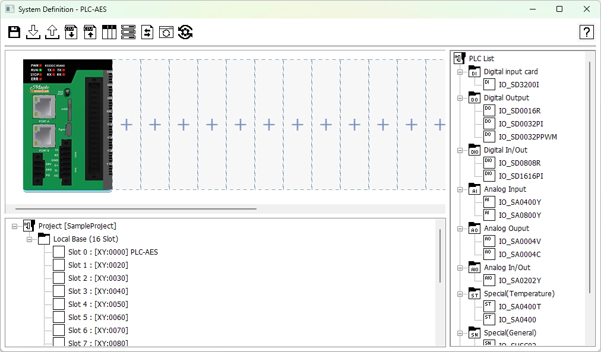The image size is (601, 352).
Task: Collapse the Analog In/Out group
Action: click(x=460, y=268)
